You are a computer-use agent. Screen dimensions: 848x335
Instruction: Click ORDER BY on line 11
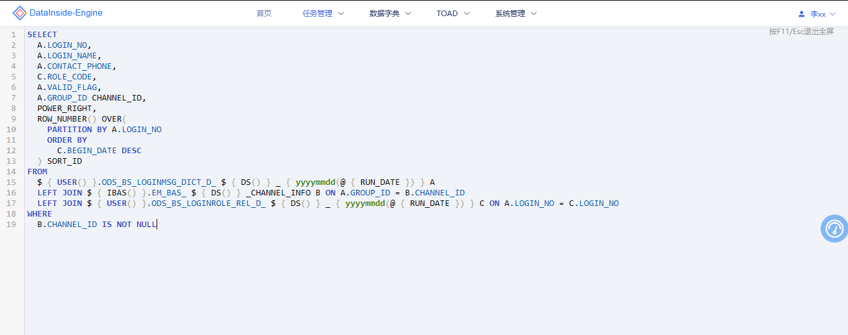click(67, 140)
